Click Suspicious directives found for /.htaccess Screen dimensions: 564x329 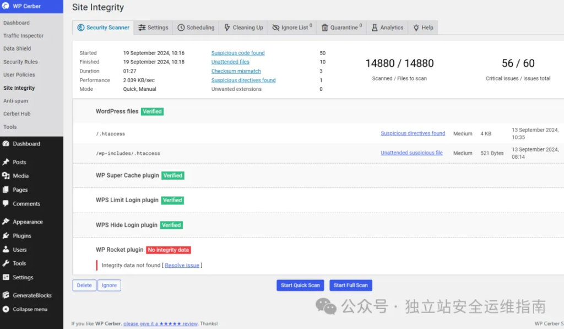tap(413, 133)
